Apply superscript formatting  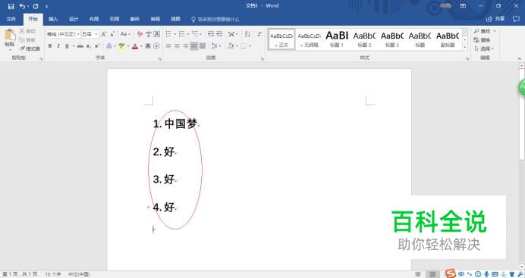[x=97, y=46]
